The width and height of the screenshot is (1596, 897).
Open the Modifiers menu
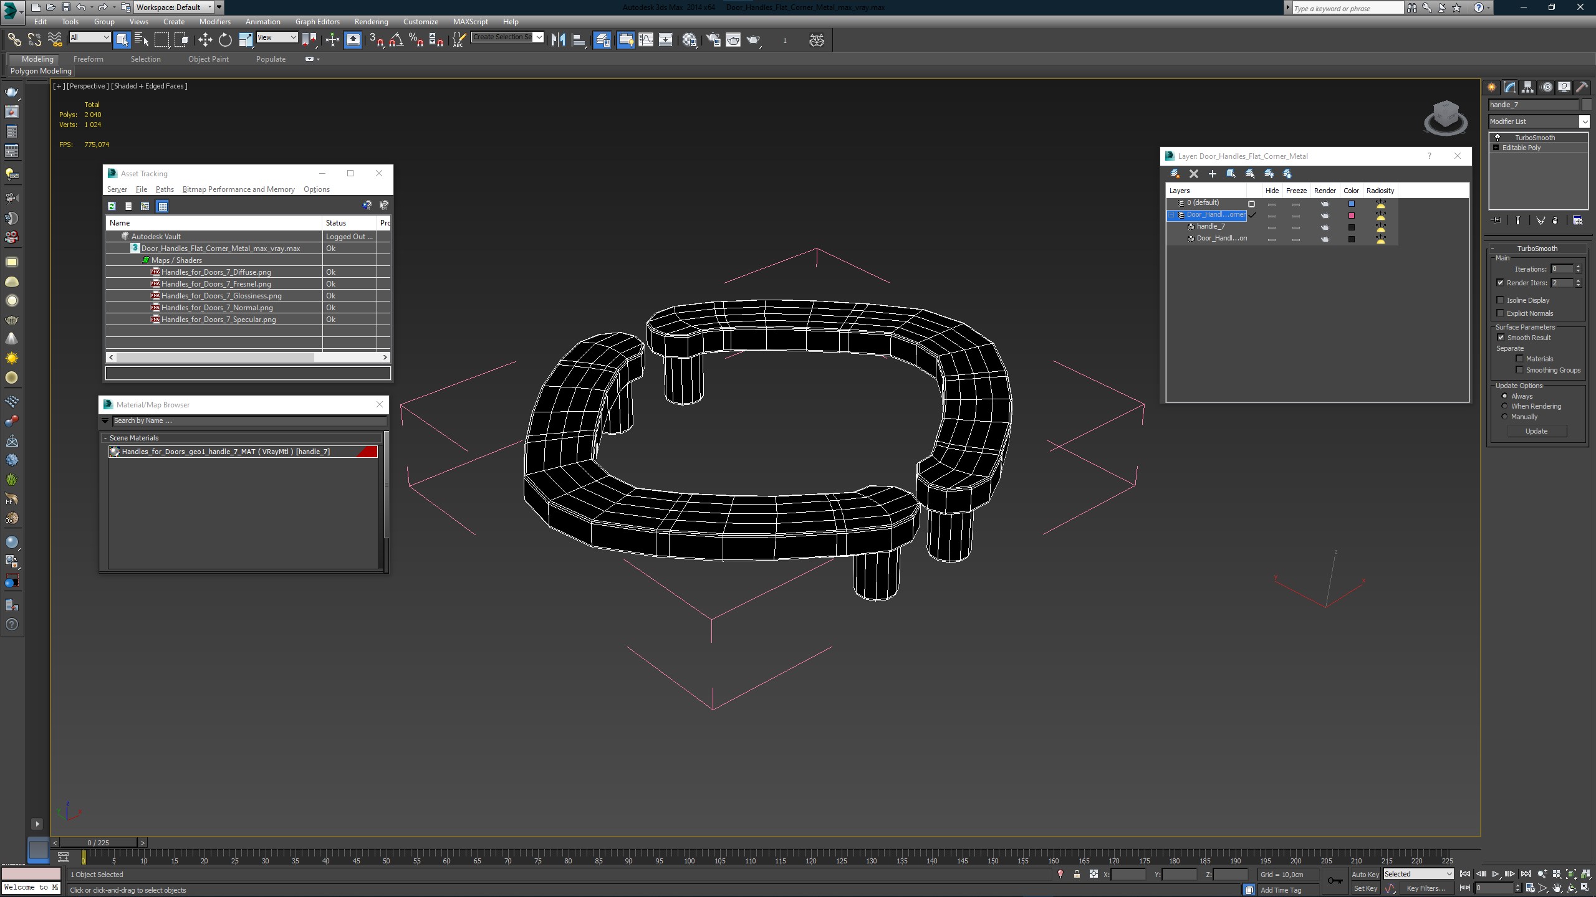(214, 22)
